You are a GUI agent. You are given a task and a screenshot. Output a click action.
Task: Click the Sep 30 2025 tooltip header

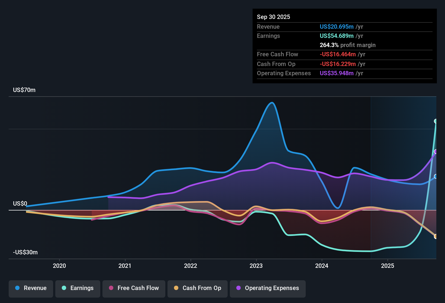click(273, 17)
